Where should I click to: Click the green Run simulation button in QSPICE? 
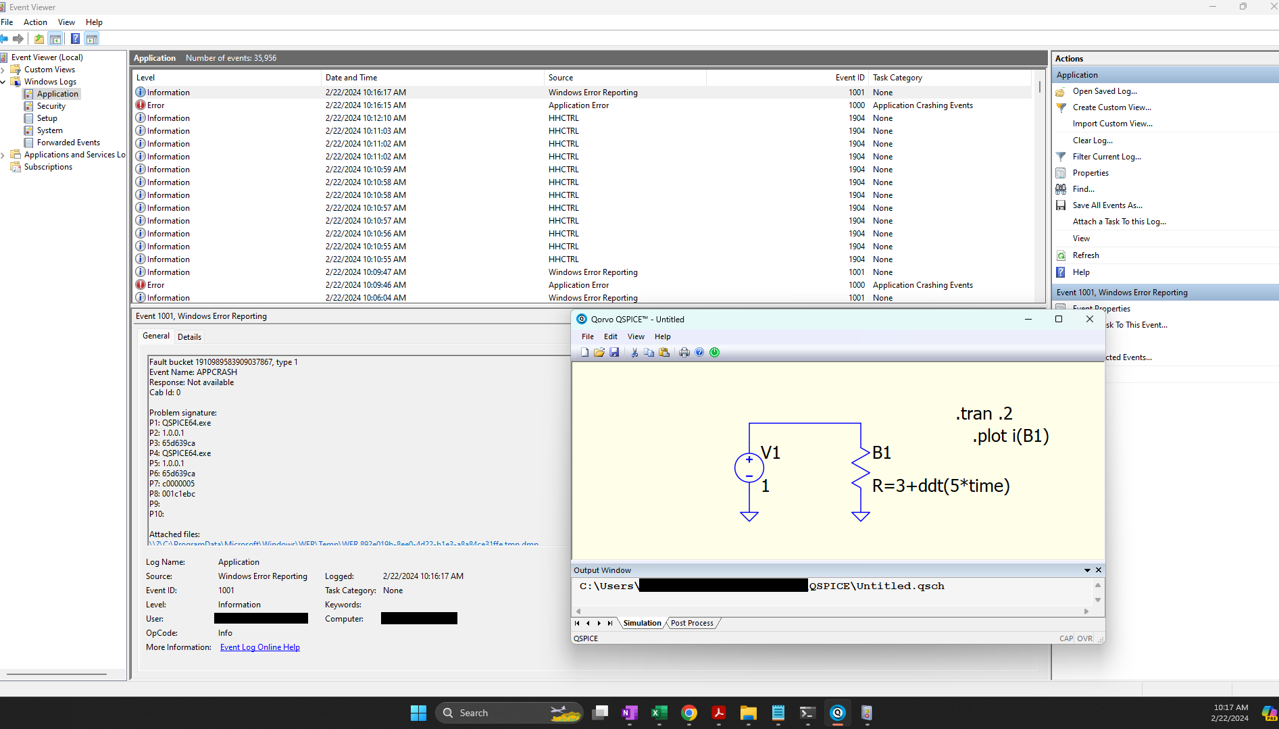point(714,352)
